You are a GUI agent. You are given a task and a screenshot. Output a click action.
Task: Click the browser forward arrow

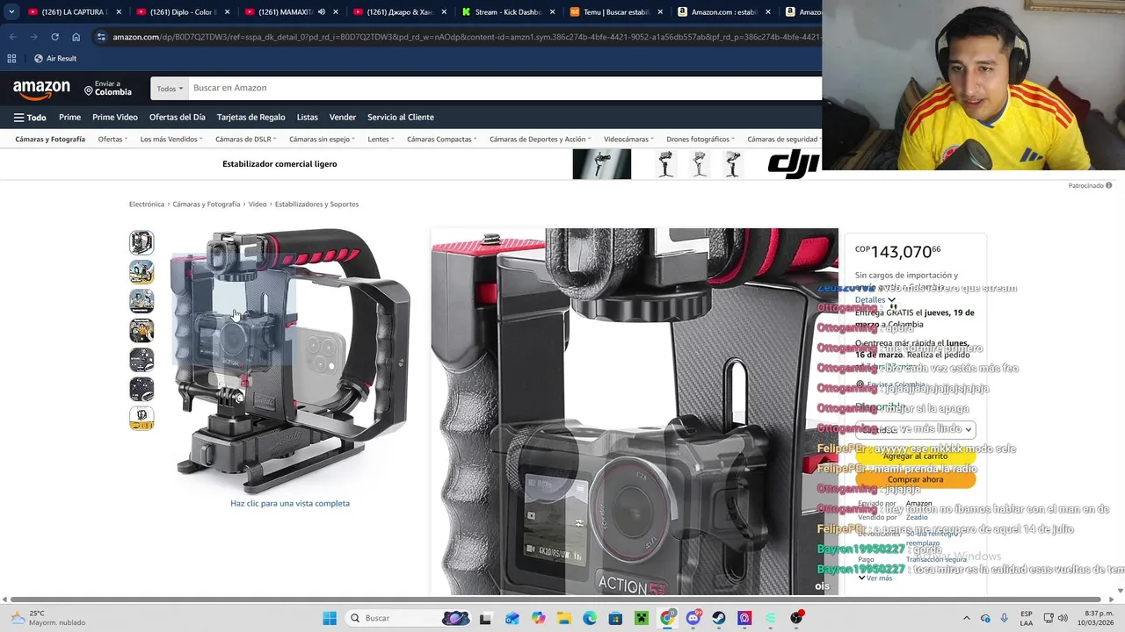pyautogui.click(x=33, y=37)
